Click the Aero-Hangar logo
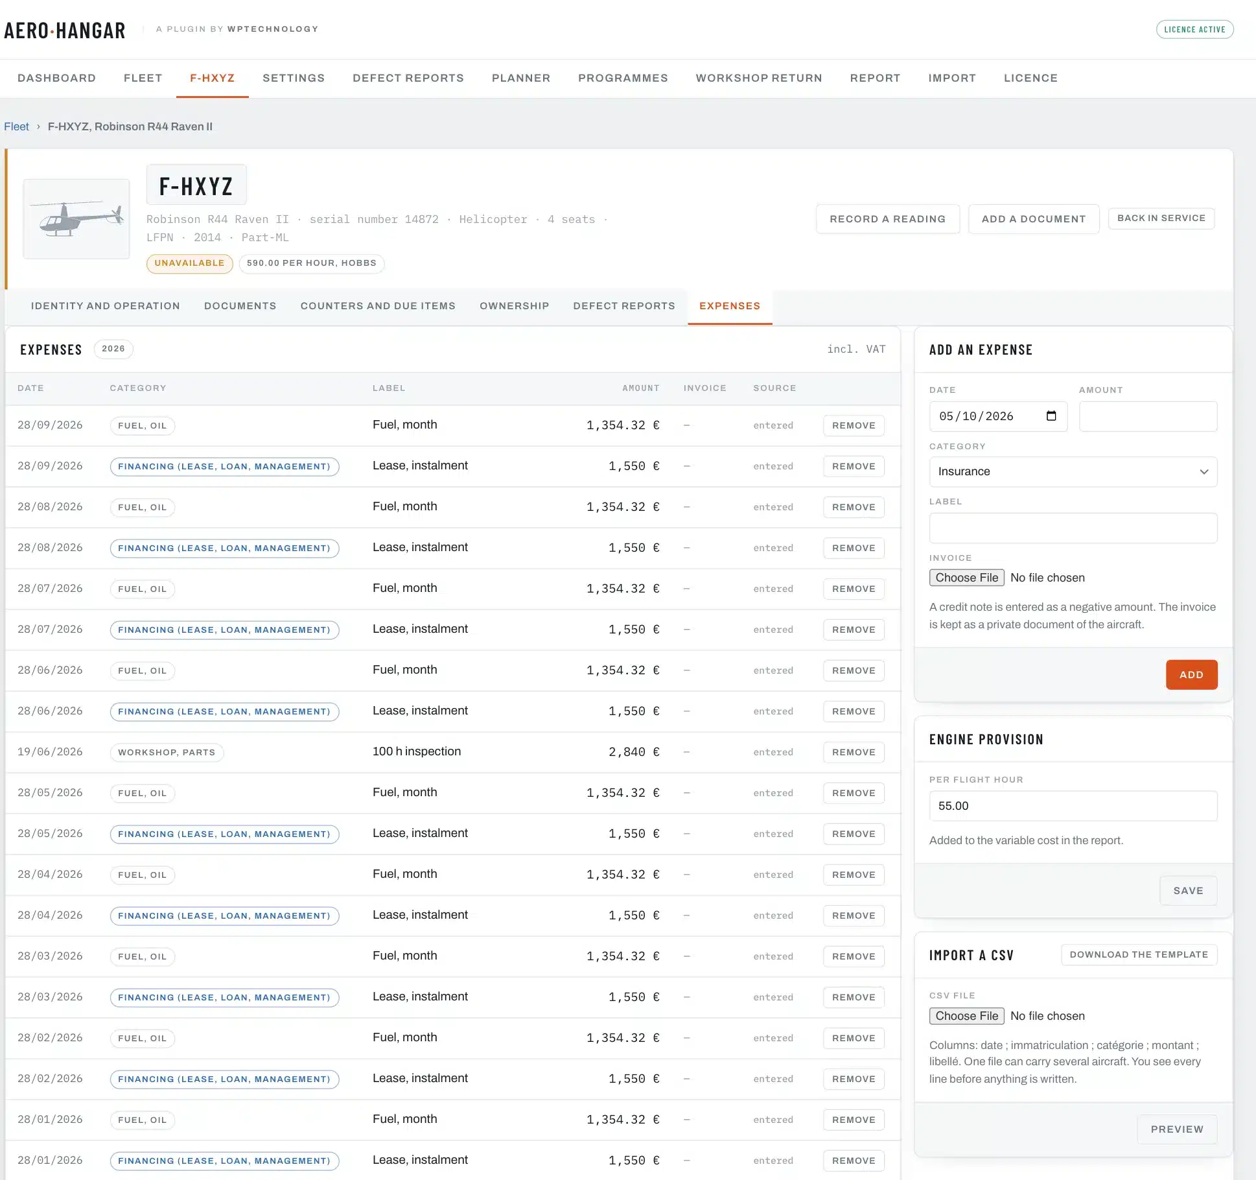Viewport: 1256px width, 1180px height. pos(65,30)
